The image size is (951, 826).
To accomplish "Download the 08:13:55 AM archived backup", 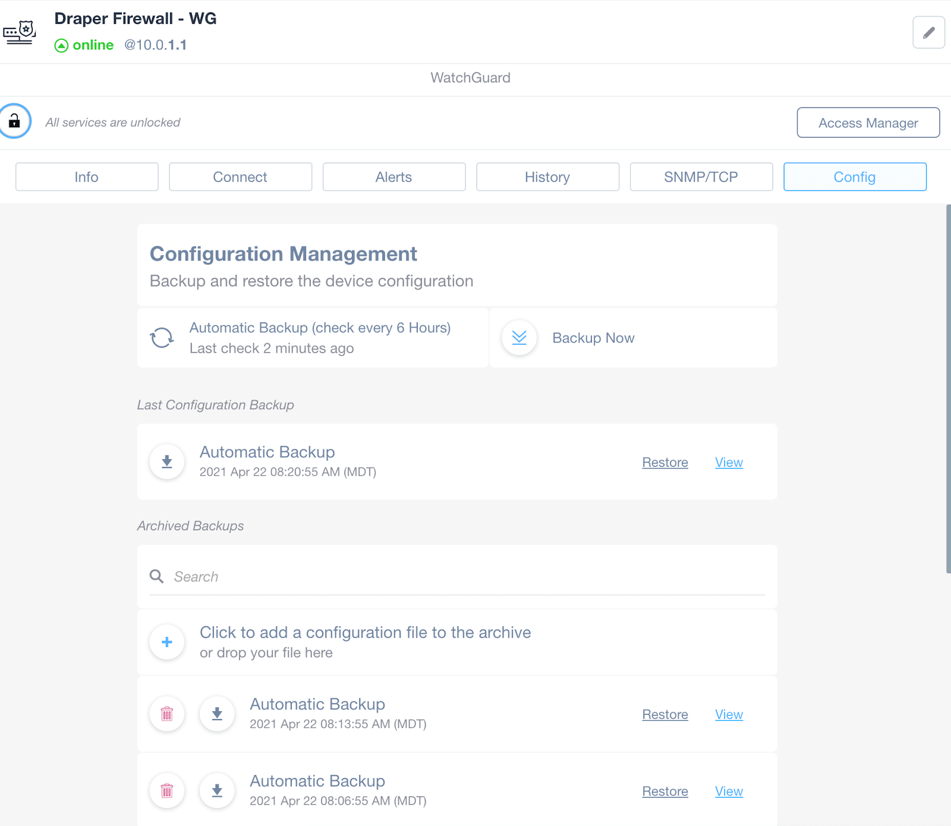I will (218, 714).
